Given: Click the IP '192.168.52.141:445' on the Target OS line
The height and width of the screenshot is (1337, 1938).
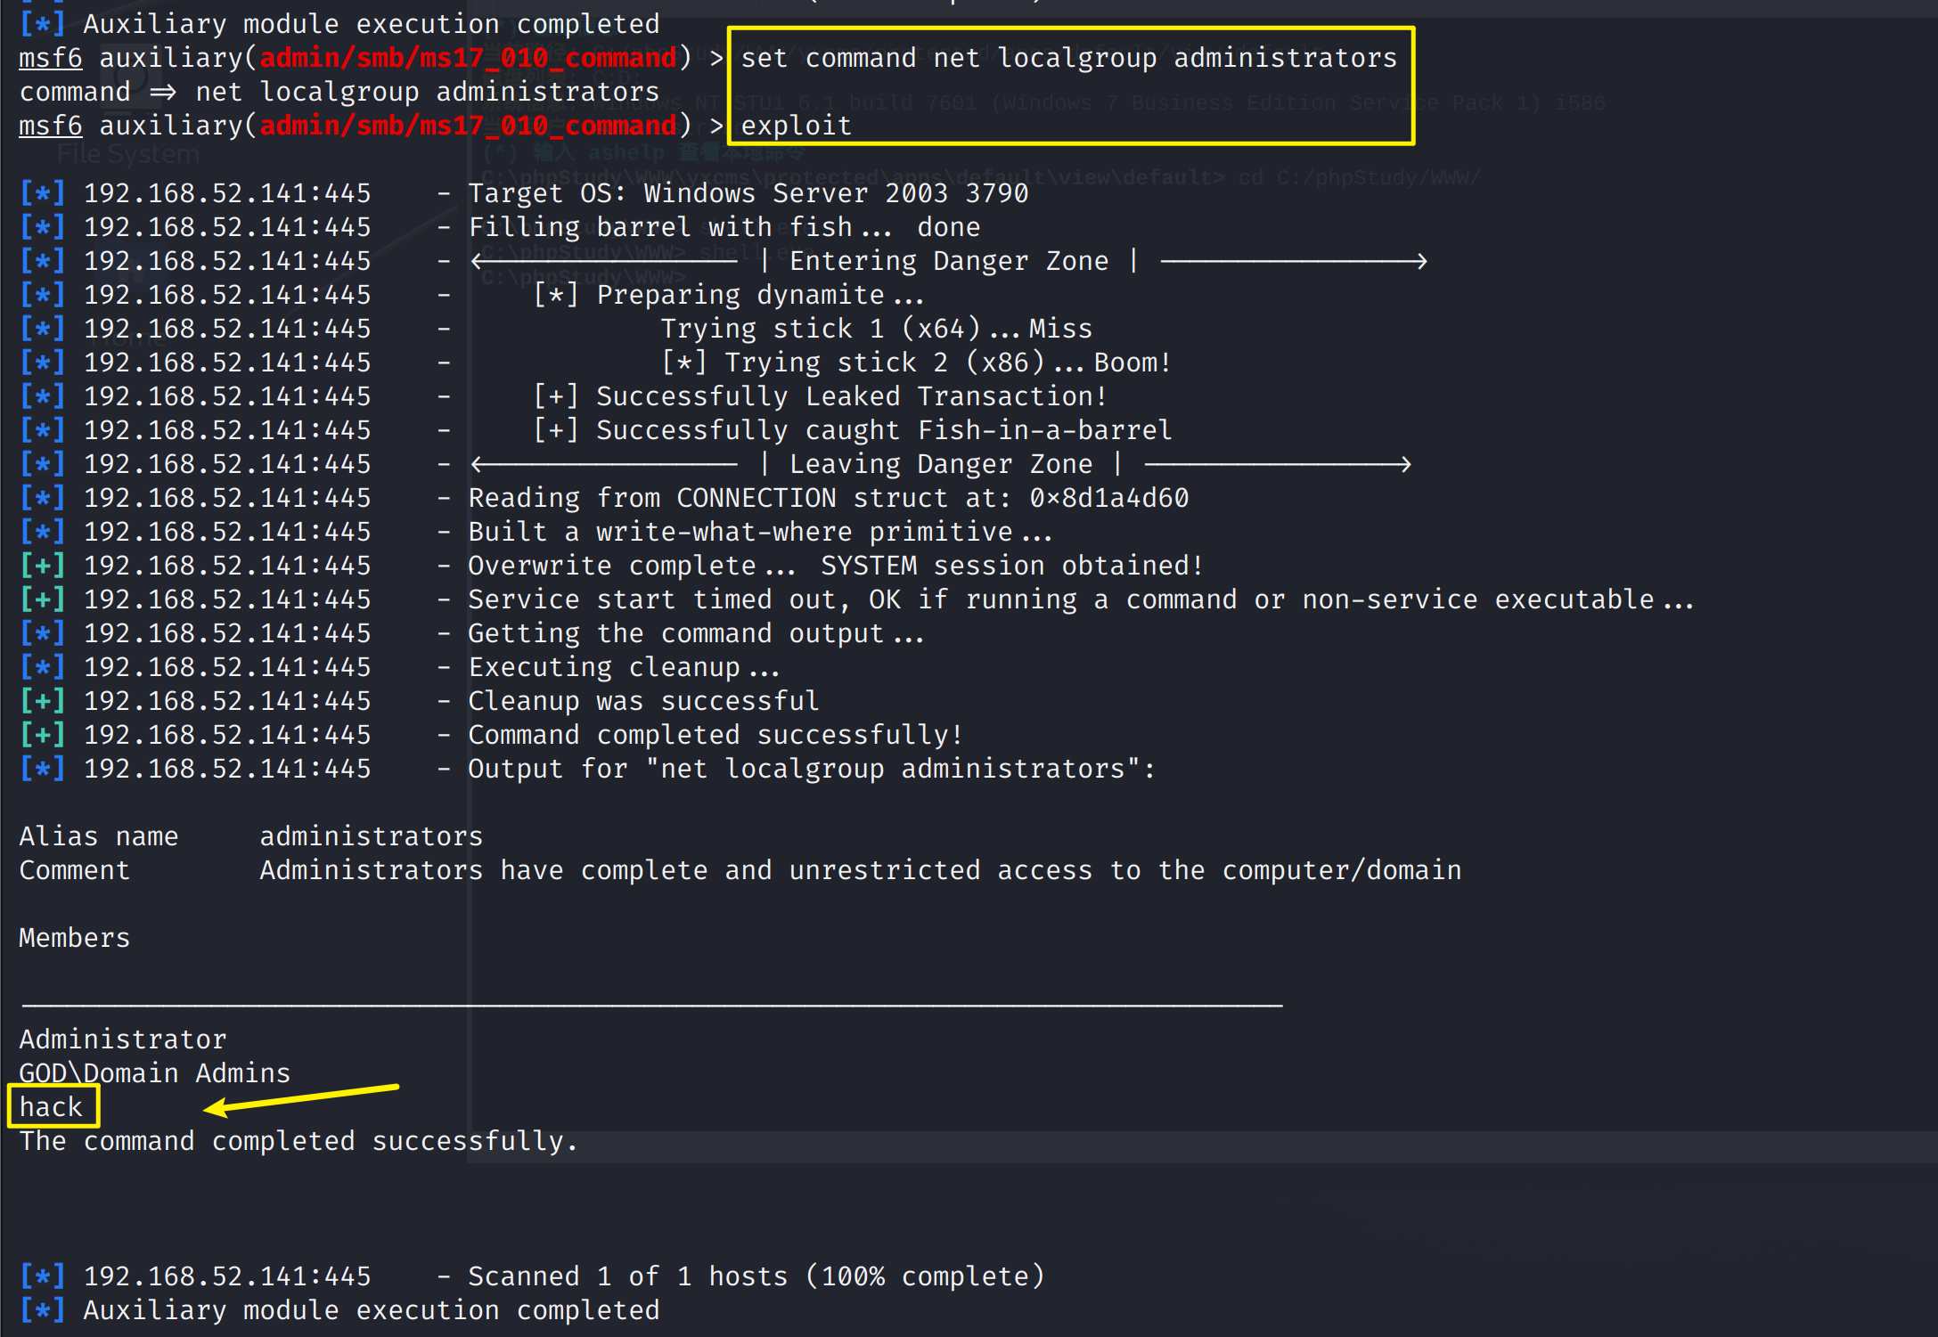Looking at the screenshot, I should click(227, 193).
